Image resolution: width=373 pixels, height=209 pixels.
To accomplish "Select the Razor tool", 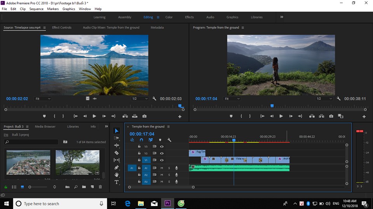I will pyautogui.click(x=117, y=153).
